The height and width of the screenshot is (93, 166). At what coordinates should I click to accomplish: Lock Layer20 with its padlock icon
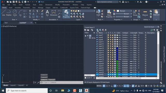(113, 64)
